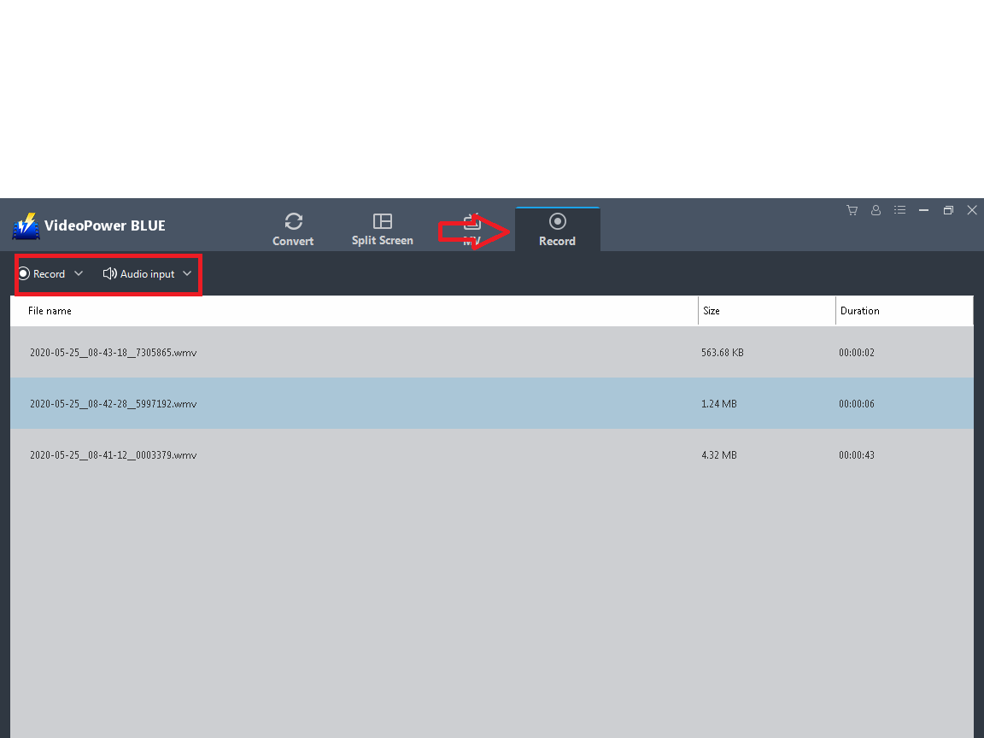The width and height of the screenshot is (984, 738).
Task: Open the MV tab
Action: [x=471, y=229]
